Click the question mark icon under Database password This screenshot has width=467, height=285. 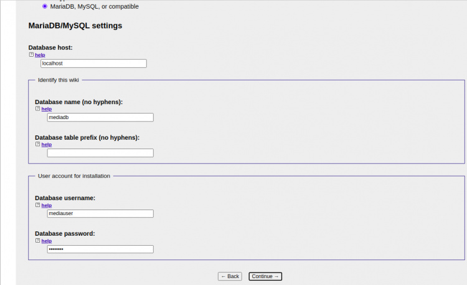click(37, 241)
